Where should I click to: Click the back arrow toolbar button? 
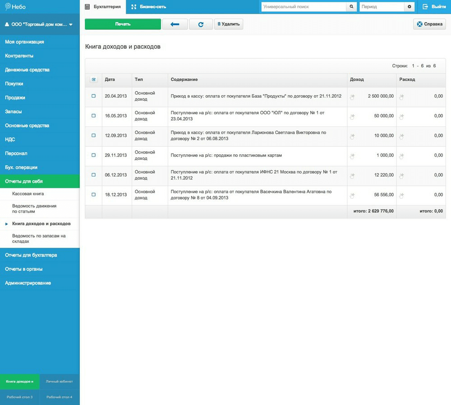pos(175,24)
